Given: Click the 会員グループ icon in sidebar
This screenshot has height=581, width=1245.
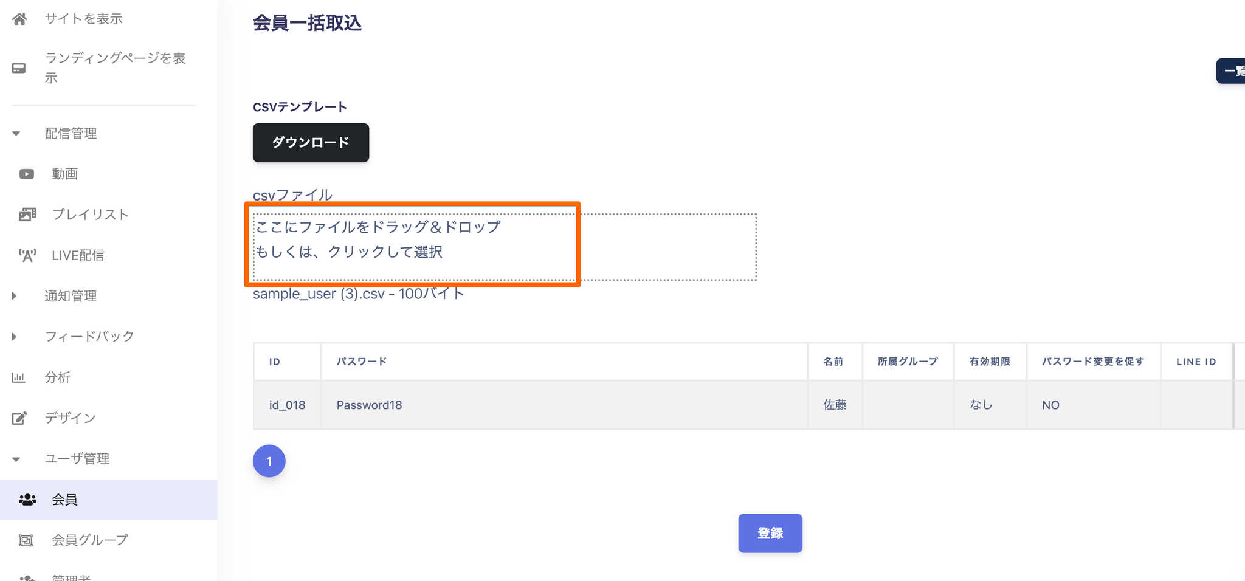Looking at the screenshot, I should 26,540.
